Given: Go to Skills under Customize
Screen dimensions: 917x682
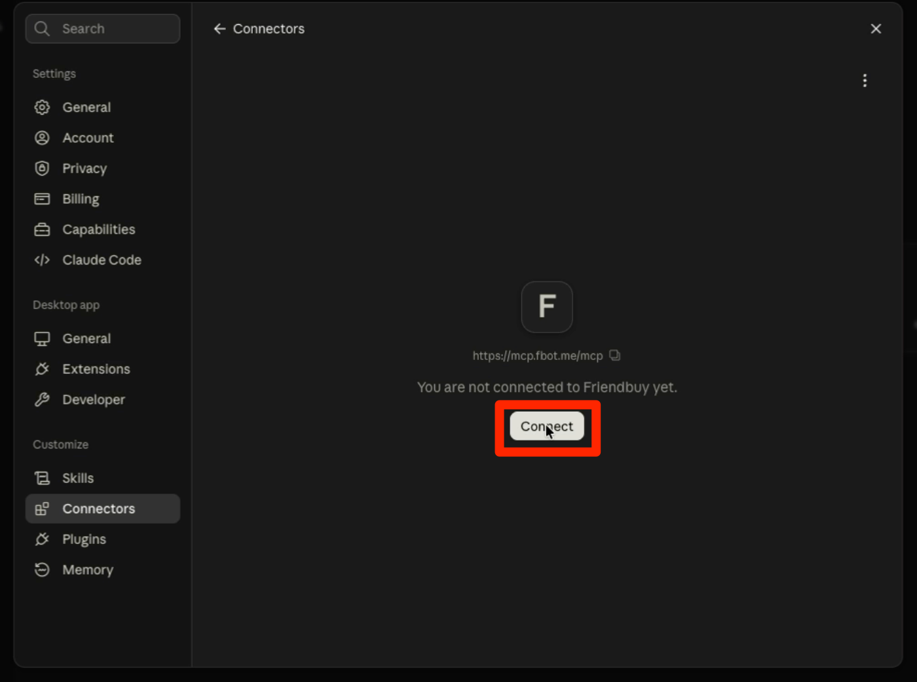Looking at the screenshot, I should [x=103, y=478].
